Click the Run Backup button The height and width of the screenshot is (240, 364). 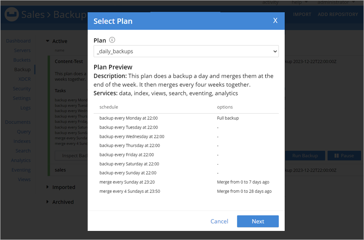pos(305,155)
